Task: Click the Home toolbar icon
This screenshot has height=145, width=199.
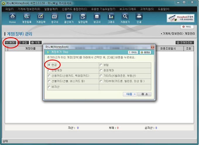Action: 12,18
